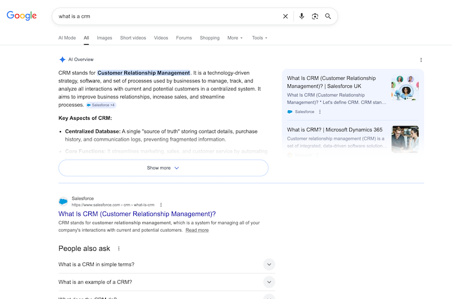
Task: Click the AI Overview sparkle icon
Action: (x=62, y=59)
